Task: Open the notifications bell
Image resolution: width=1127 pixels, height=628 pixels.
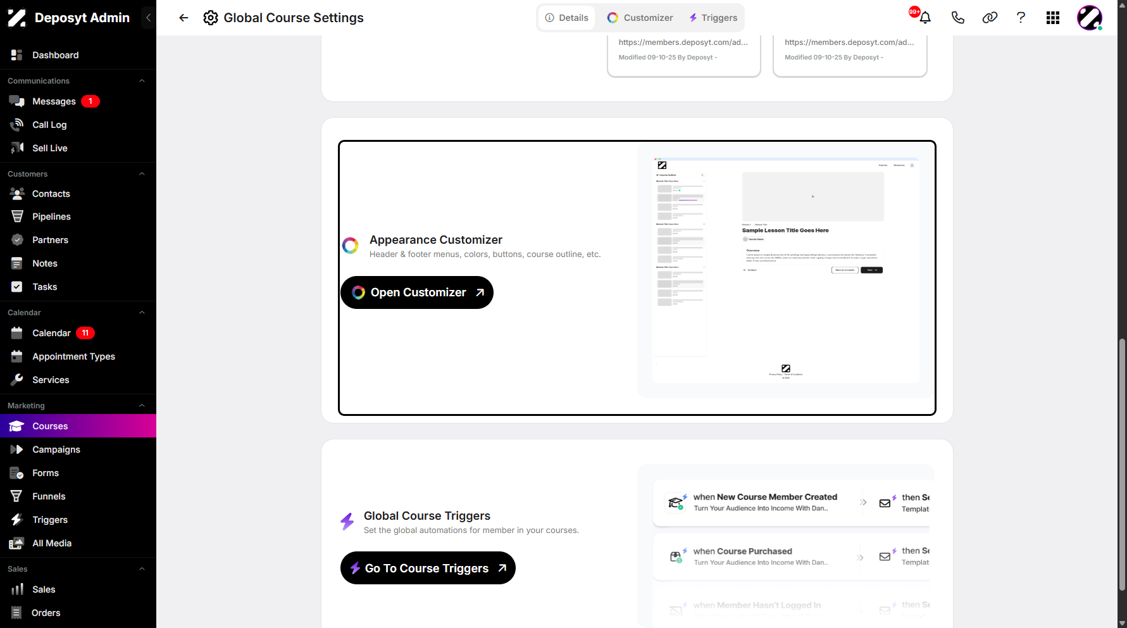Action: pyautogui.click(x=925, y=18)
